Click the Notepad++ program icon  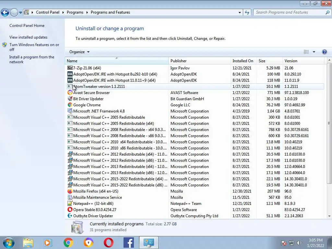pos(70,204)
